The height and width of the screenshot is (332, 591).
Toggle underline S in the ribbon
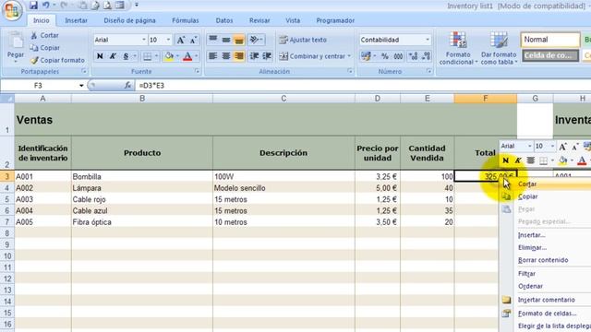[x=126, y=56]
